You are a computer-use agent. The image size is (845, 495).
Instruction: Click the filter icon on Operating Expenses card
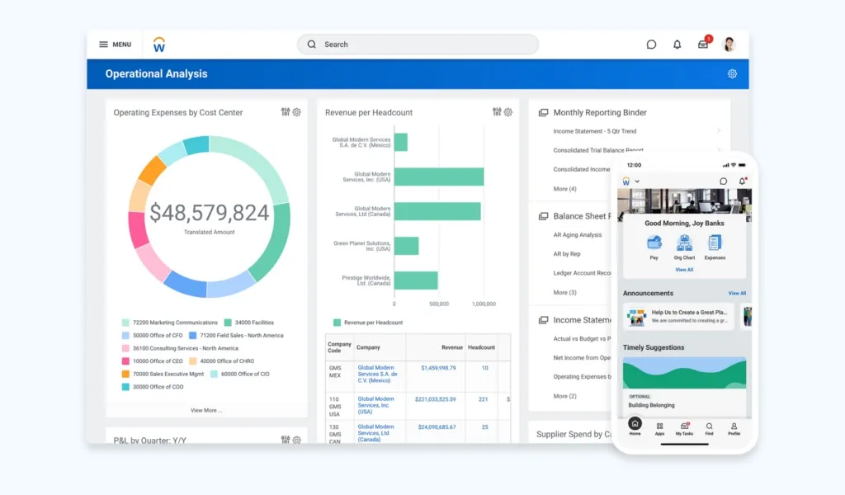(286, 112)
